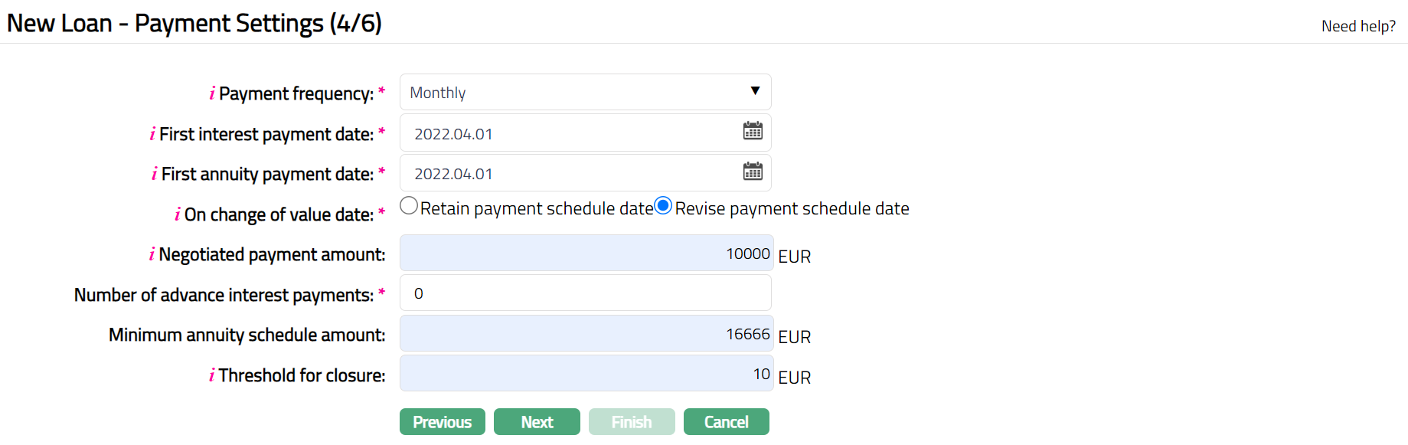
Task: Open the Need help? link
Action: [x=1357, y=26]
